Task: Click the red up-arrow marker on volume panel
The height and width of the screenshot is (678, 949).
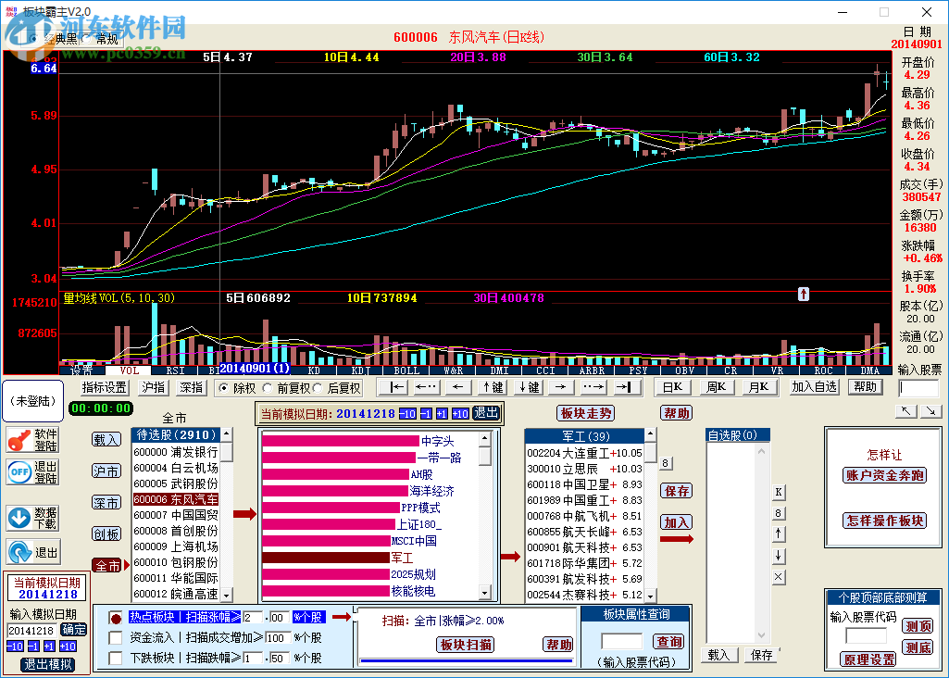Action: click(x=803, y=295)
